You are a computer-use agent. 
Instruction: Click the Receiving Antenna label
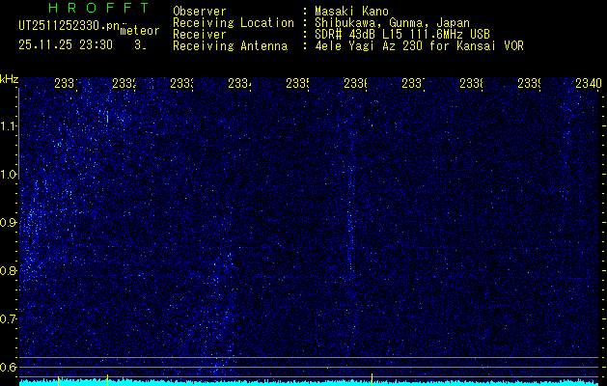tap(230, 46)
